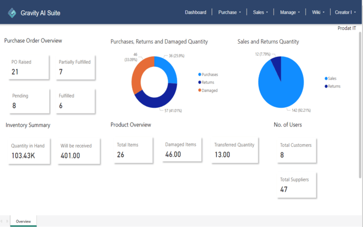Click the next page arrow beside Overview tab
Screen dimensions: 363x227
click(7, 221)
